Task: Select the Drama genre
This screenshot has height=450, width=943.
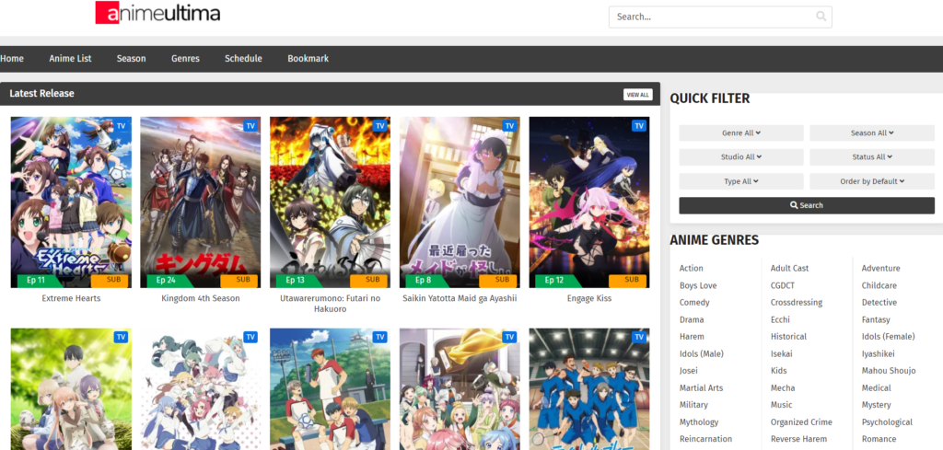Action: pos(692,319)
